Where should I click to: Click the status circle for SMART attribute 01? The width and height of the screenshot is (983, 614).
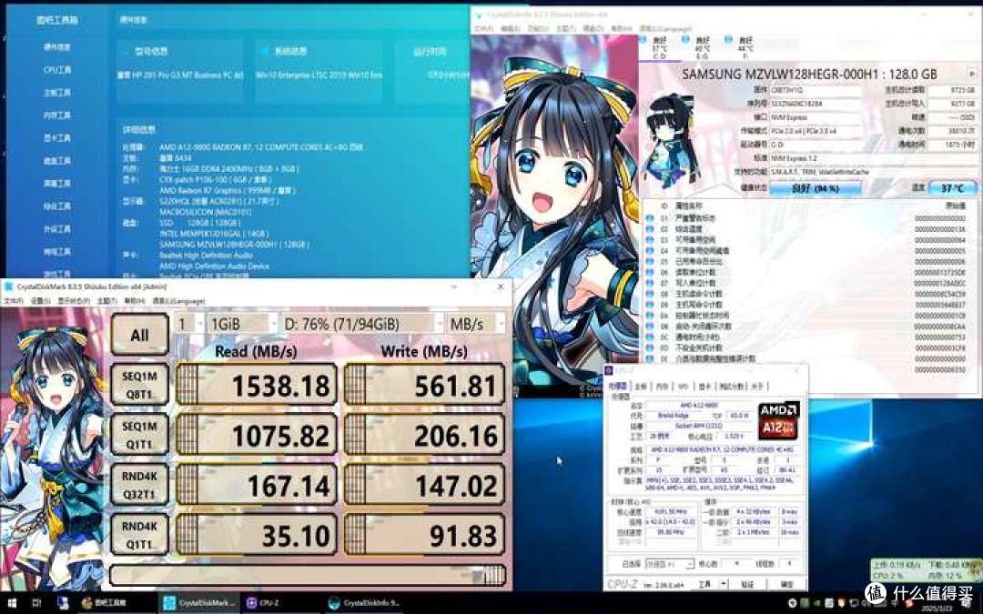click(x=650, y=218)
